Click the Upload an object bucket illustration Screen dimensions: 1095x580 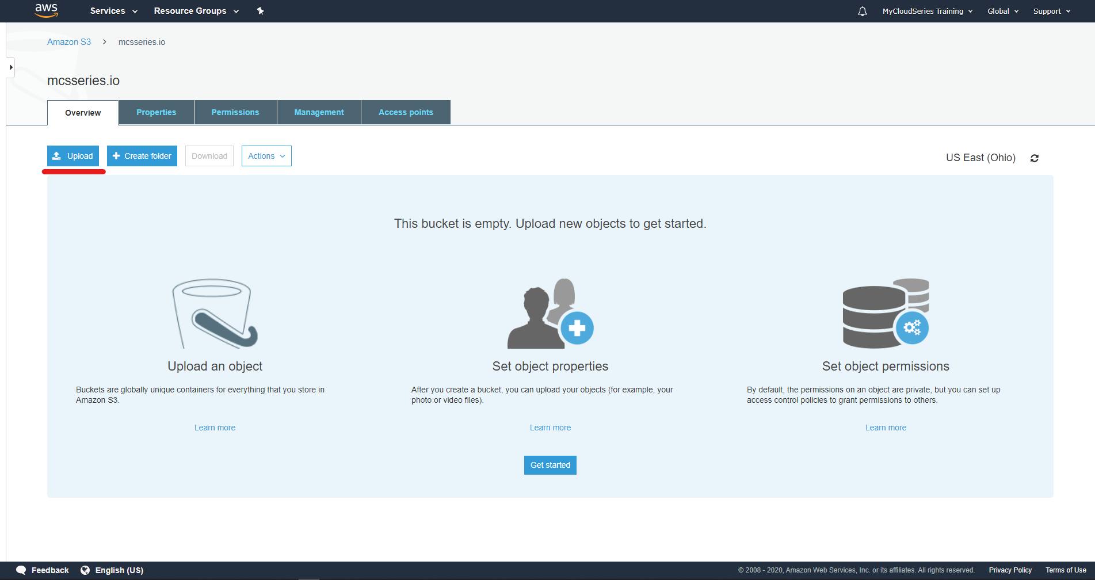click(215, 314)
